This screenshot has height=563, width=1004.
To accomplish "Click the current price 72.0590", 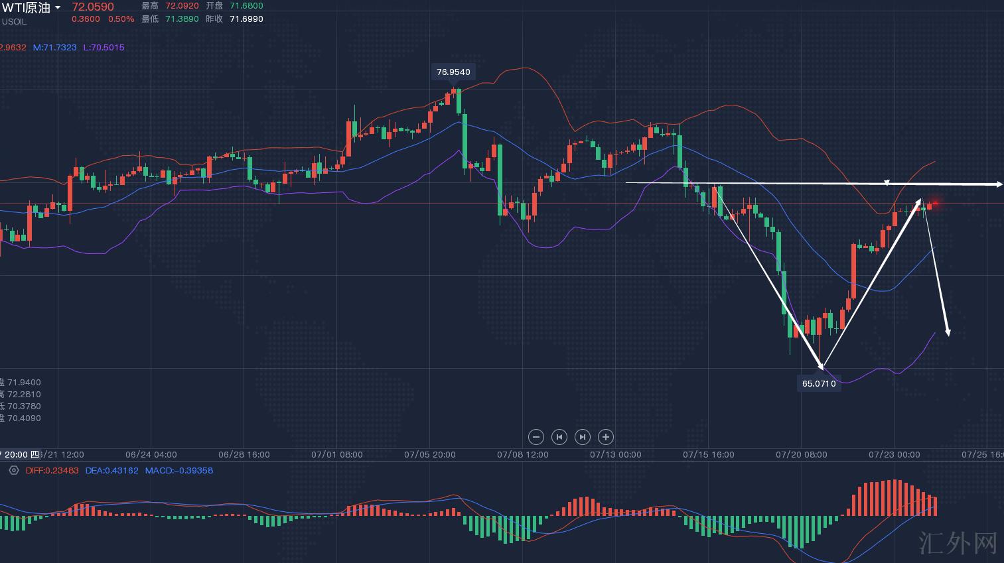I will coord(93,7).
